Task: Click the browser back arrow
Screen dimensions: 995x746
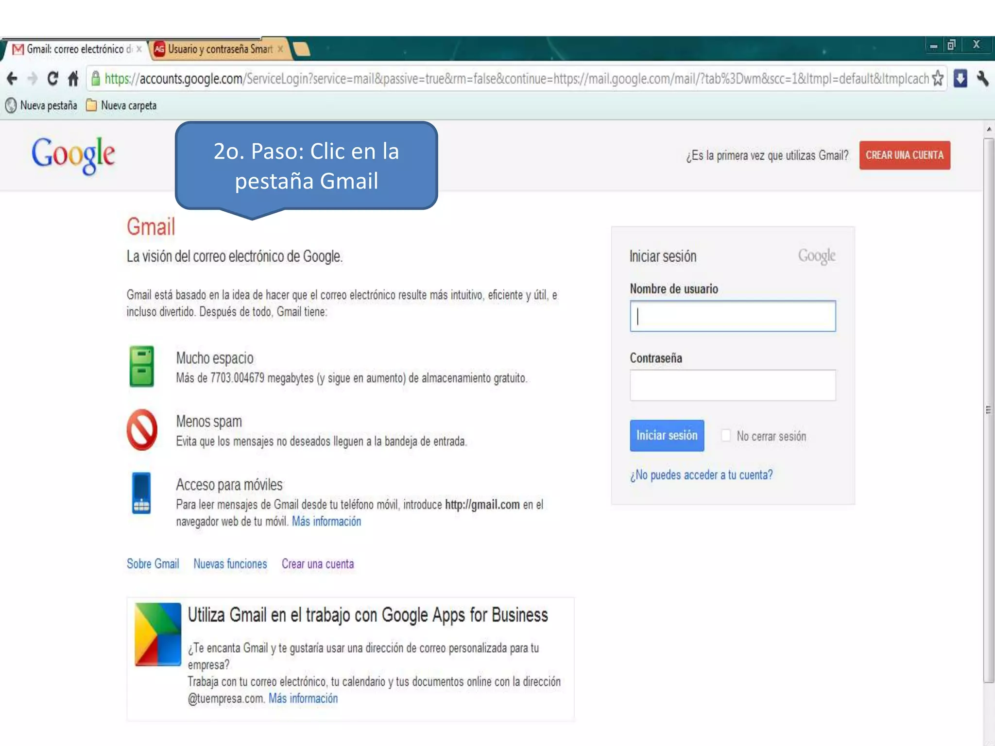Action: coord(12,78)
